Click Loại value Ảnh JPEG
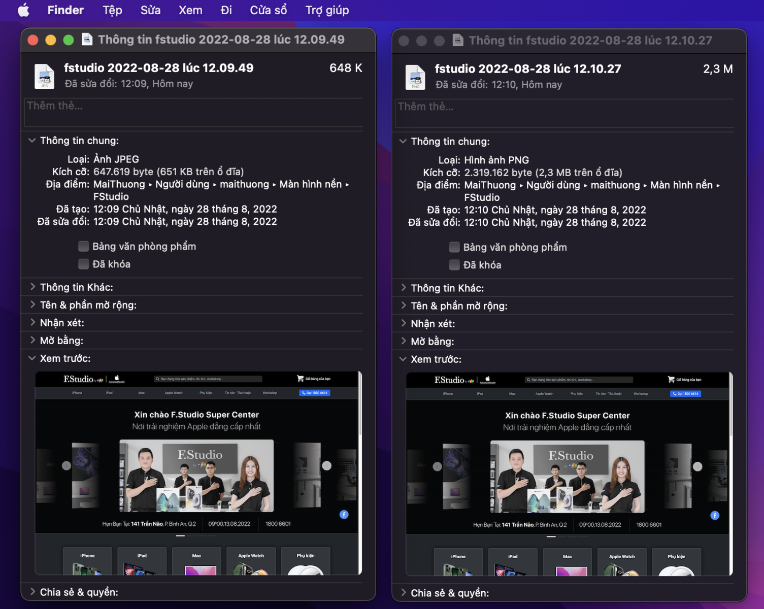 pos(116,159)
